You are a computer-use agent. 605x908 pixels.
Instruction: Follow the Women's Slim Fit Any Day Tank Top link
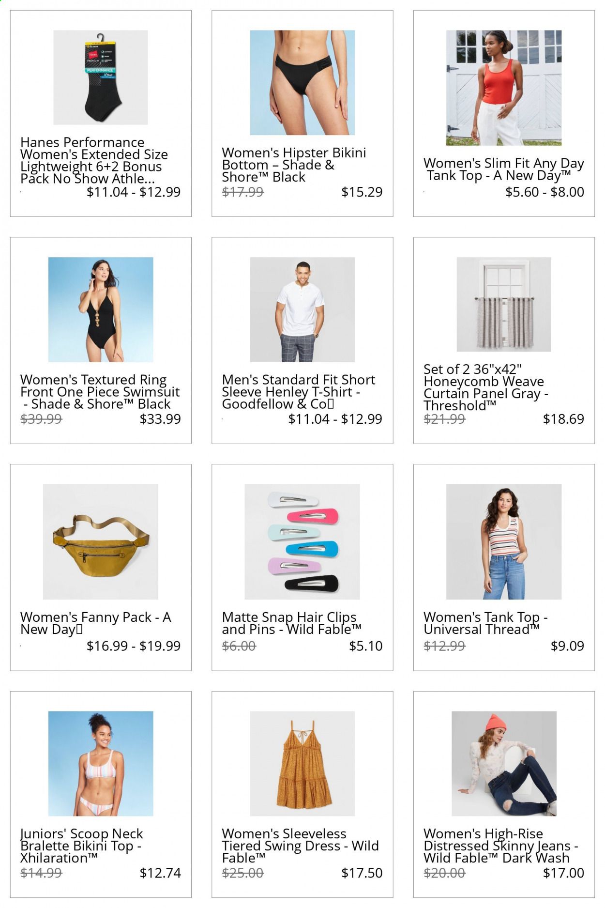point(504,169)
